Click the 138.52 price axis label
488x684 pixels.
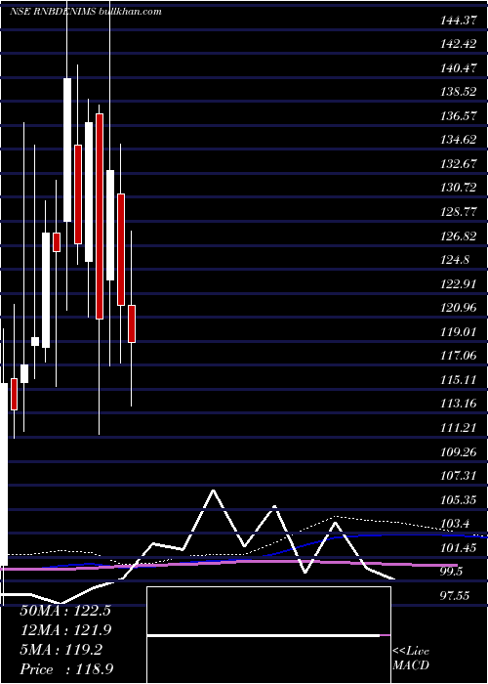point(460,92)
